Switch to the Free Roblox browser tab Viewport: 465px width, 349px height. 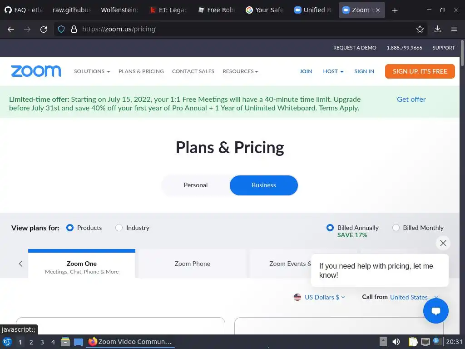[217, 10]
